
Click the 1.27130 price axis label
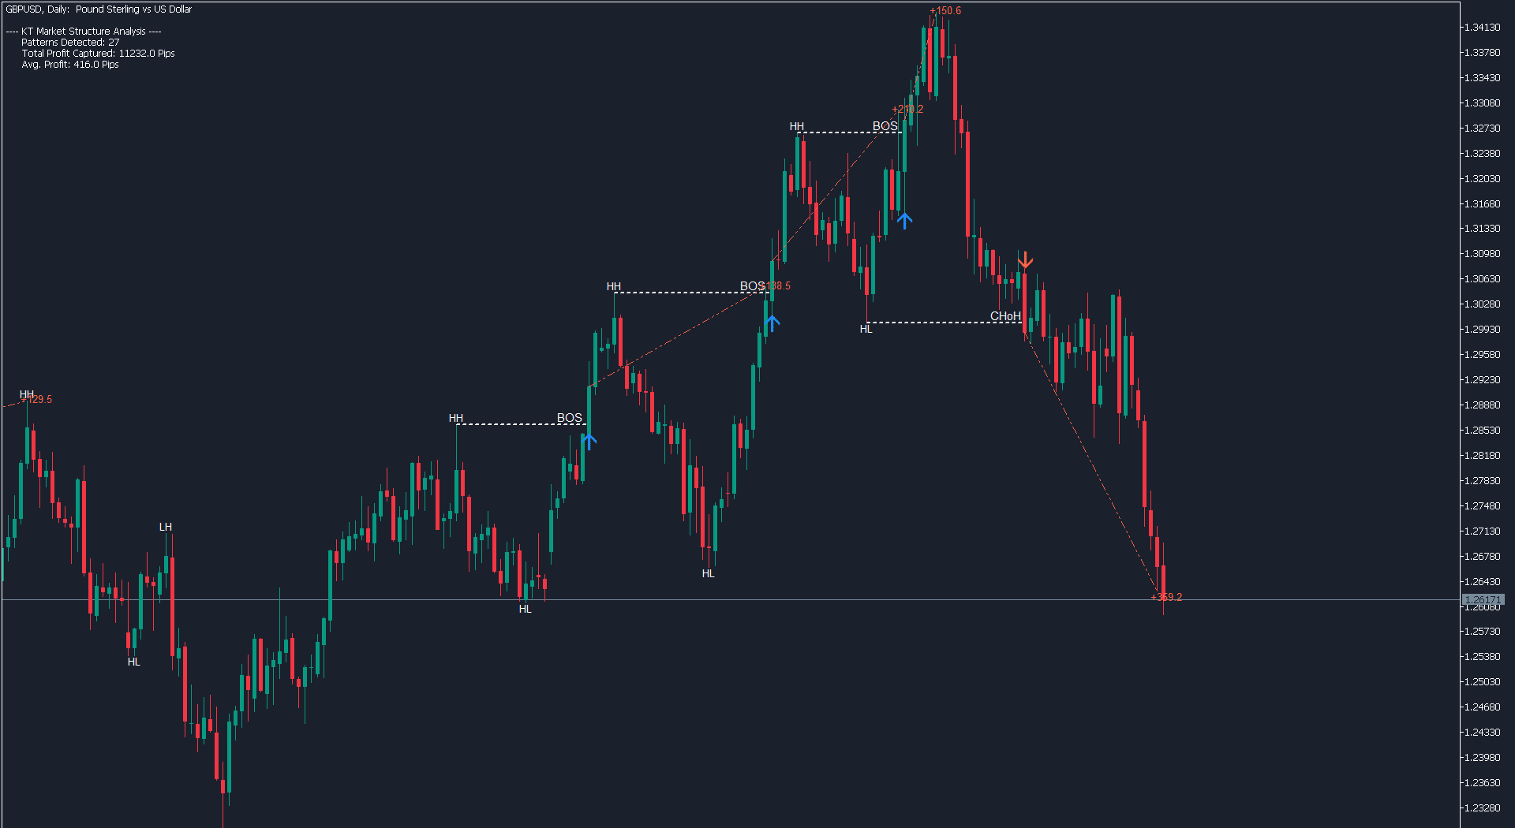point(1482,531)
